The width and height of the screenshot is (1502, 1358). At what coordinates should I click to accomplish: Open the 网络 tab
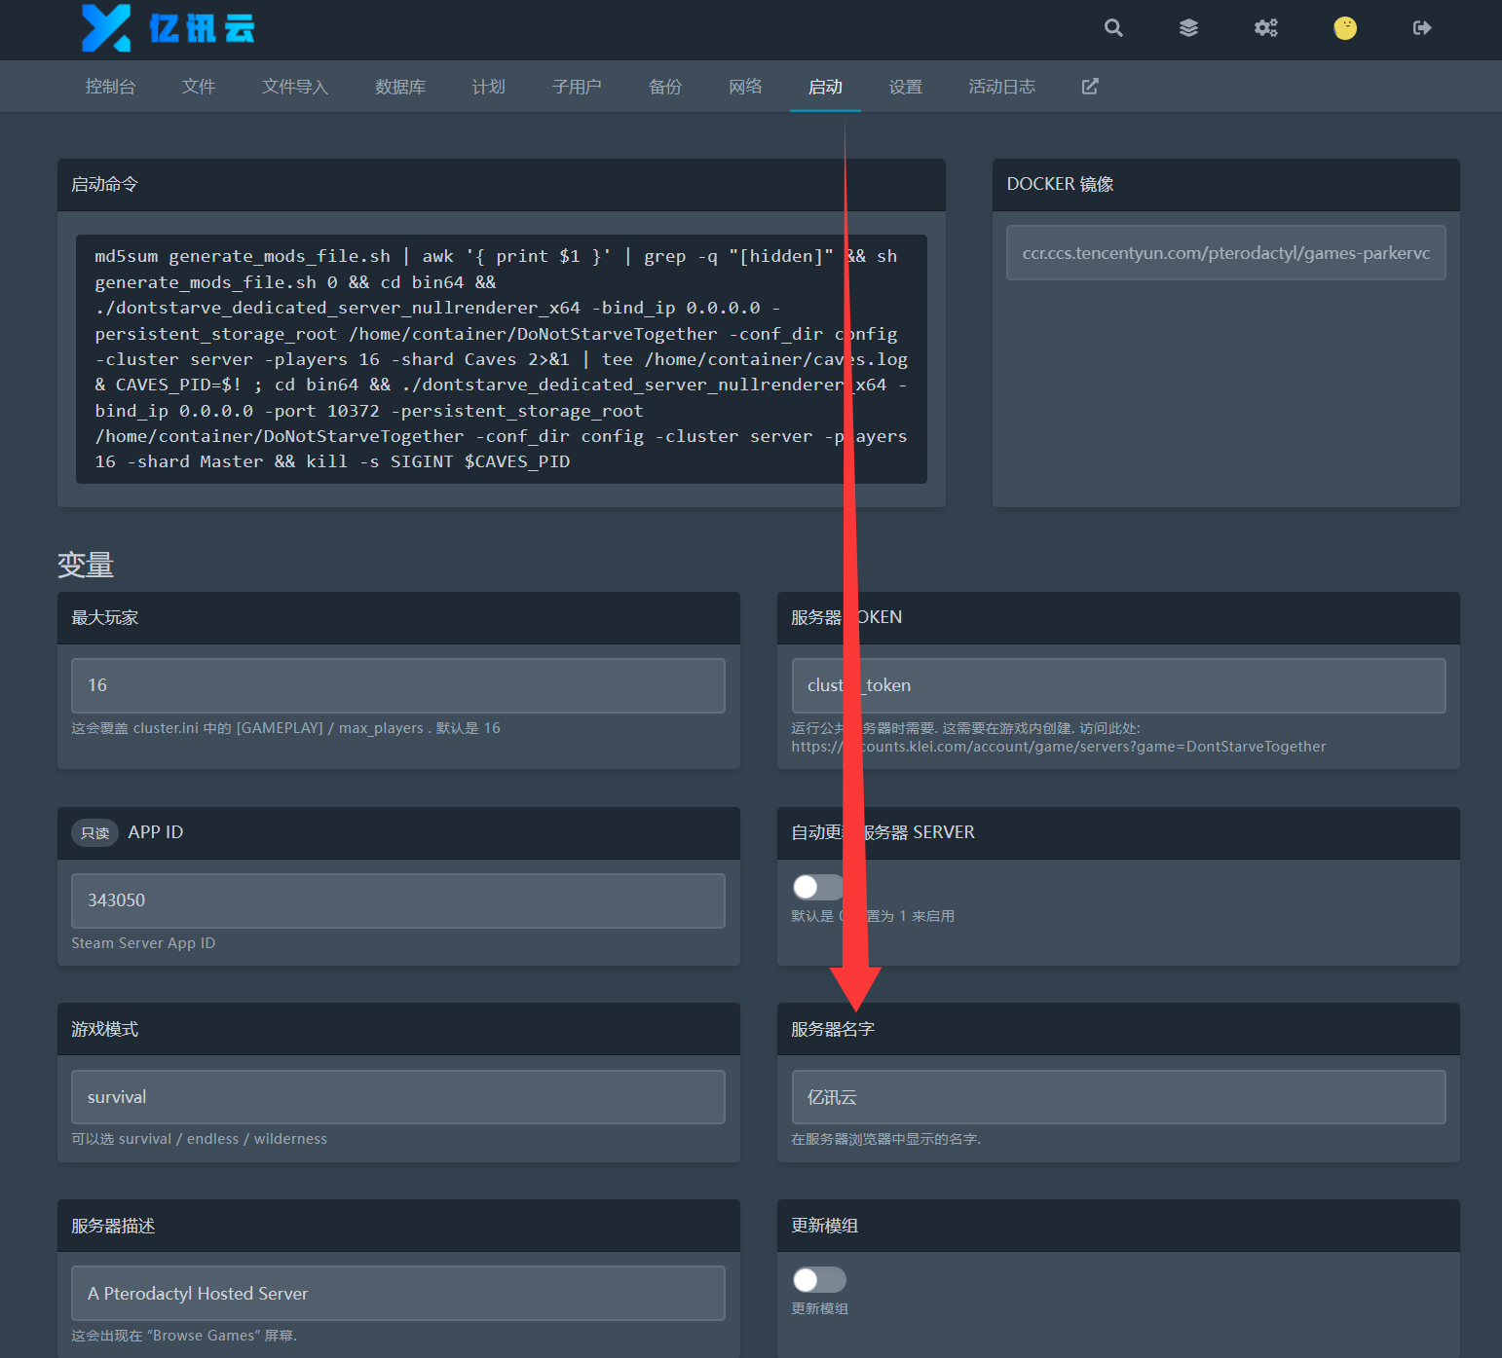(745, 87)
